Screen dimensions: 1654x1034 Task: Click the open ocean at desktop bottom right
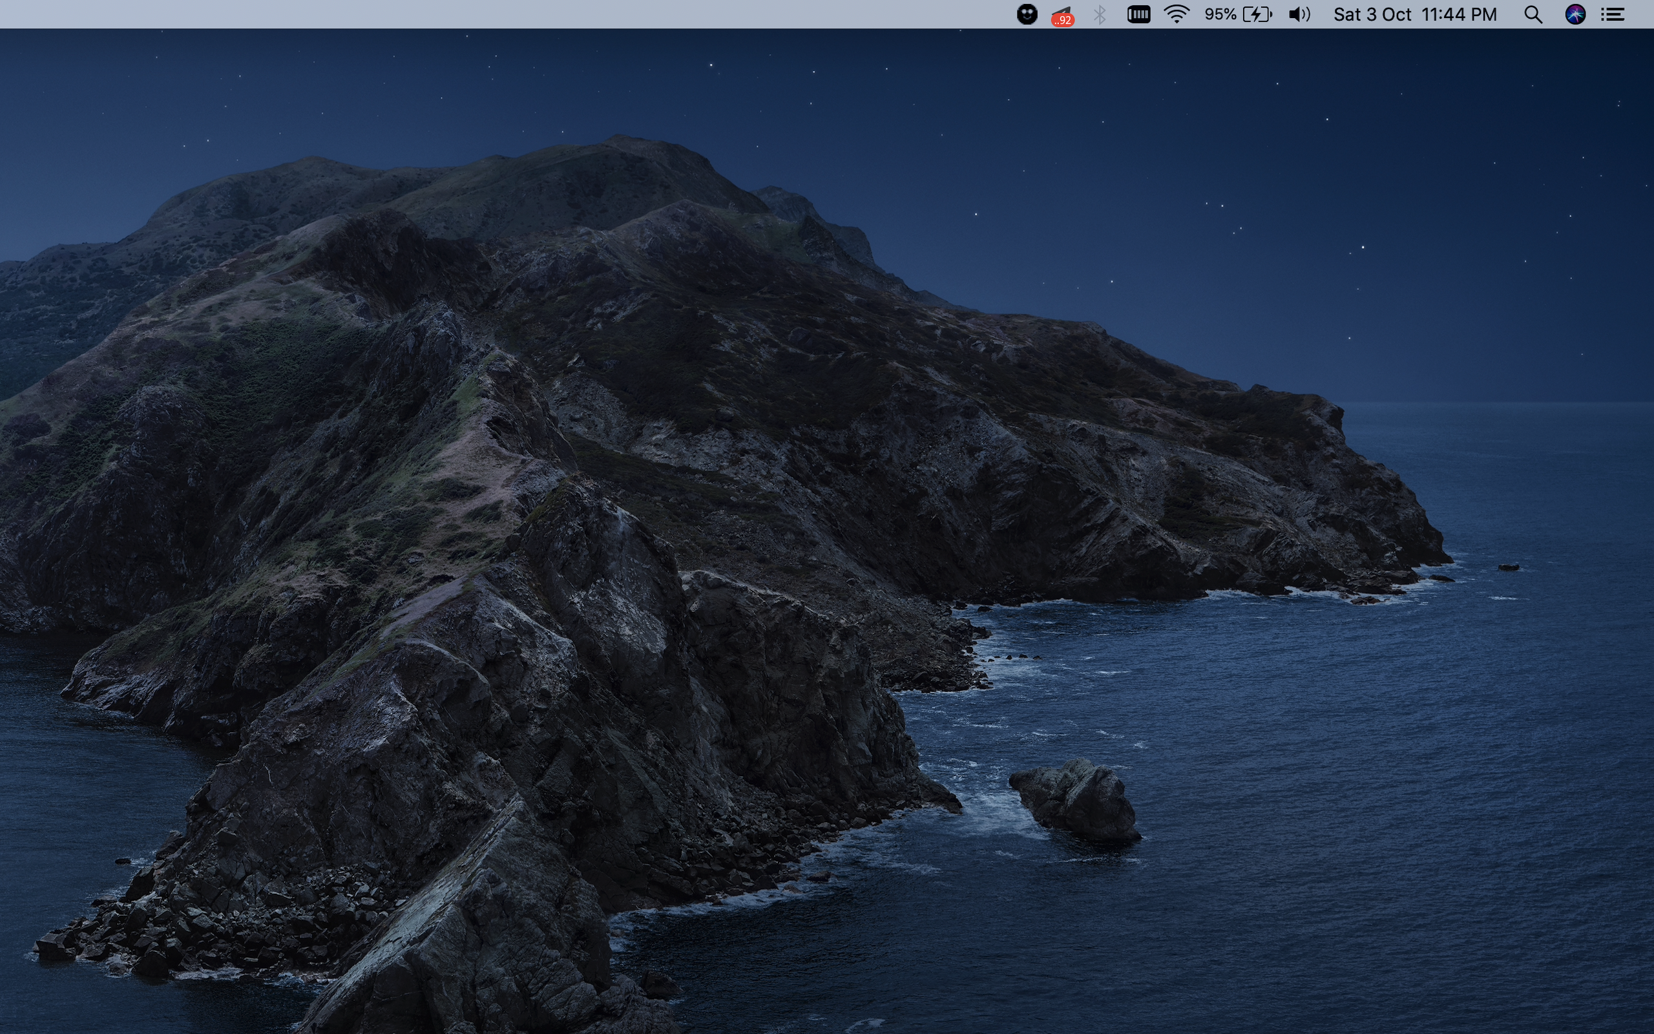click(x=1435, y=923)
